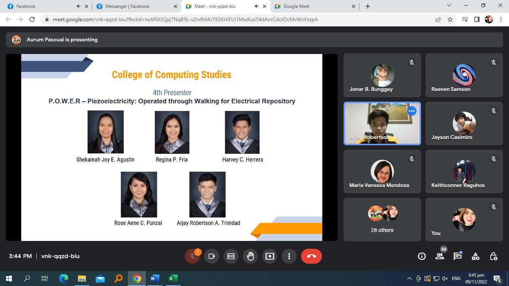This screenshot has width=509, height=286.
Task: Select Jonar B. Bunggay participant tile
Action: (382, 75)
